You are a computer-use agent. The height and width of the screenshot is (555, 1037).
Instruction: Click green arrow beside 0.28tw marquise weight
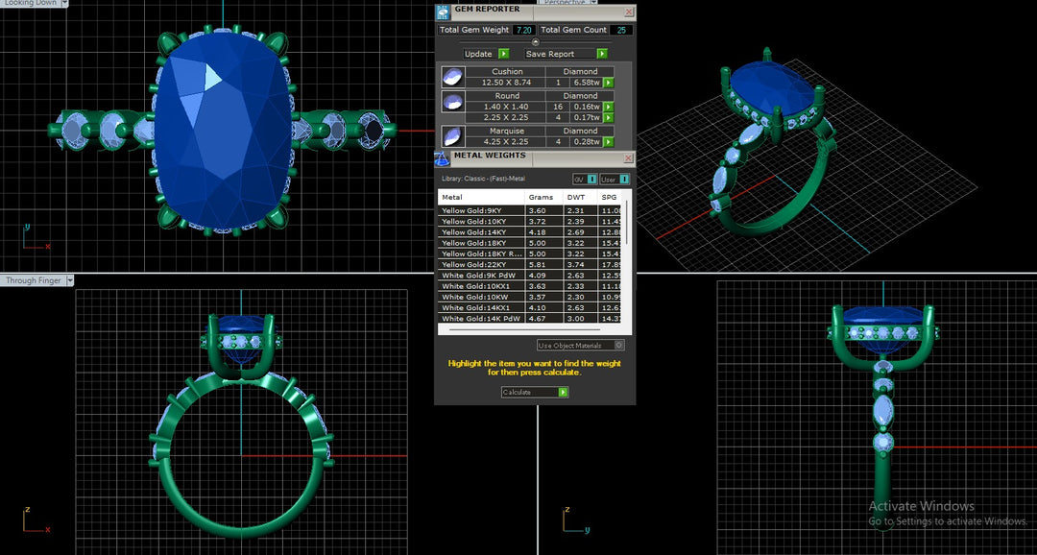point(608,142)
